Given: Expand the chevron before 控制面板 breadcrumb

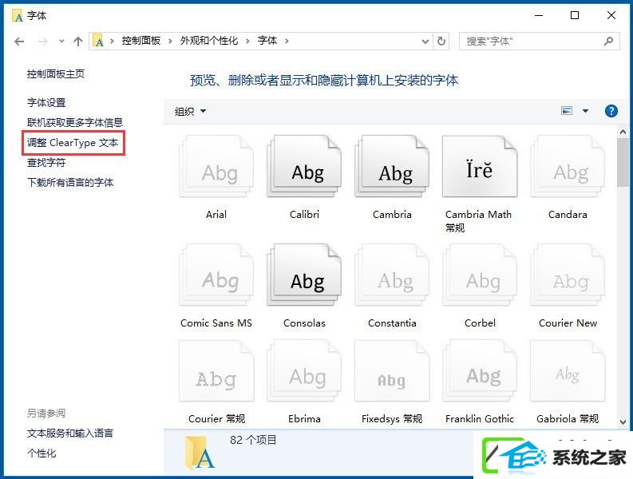Looking at the screenshot, I should (x=112, y=41).
